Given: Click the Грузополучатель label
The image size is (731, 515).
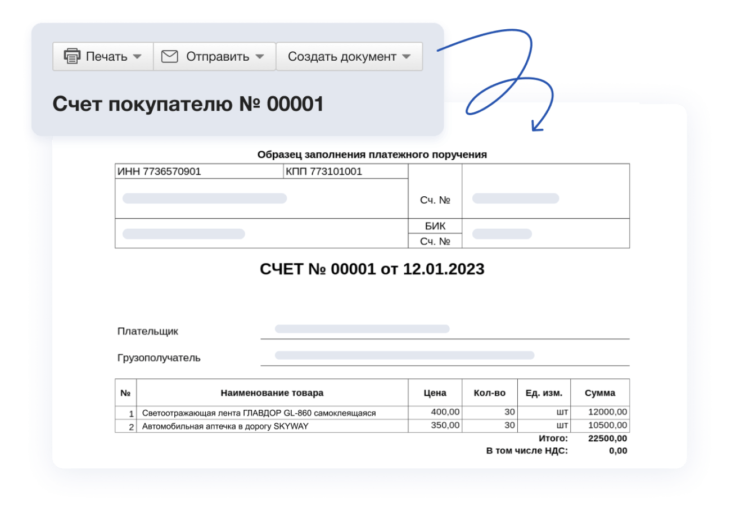Looking at the screenshot, I should point(159,358).
